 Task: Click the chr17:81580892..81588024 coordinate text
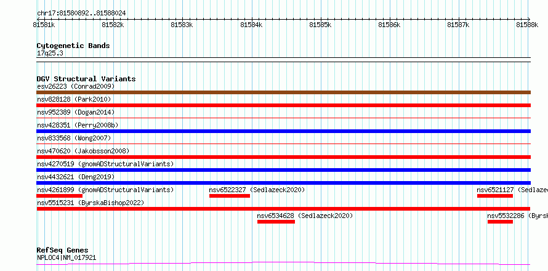pyautogui.click(x=81, y=14)
